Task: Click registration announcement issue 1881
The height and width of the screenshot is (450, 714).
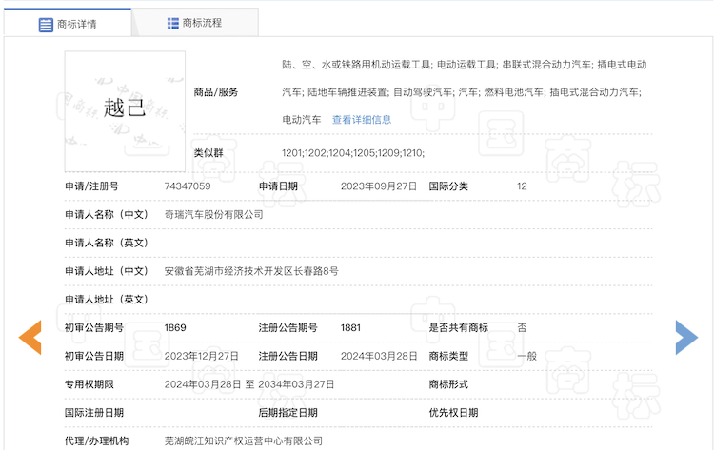Action: pos(351,328)
